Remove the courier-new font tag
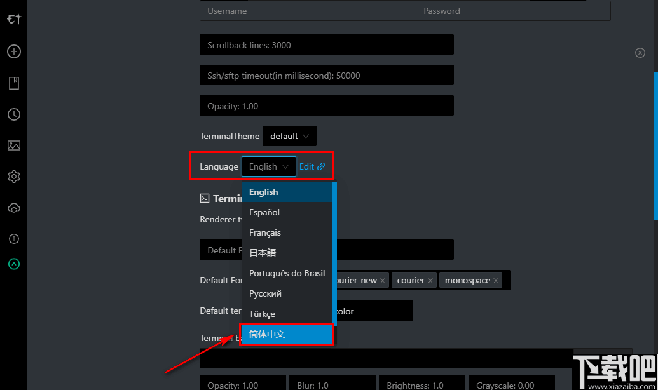 point(383,281)
